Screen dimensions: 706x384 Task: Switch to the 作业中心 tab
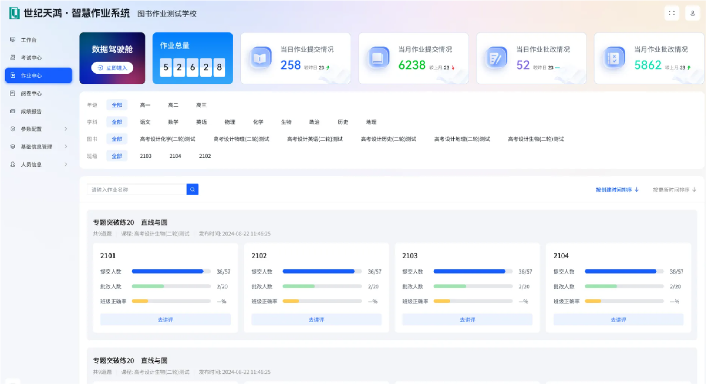[x=32, y=75]
